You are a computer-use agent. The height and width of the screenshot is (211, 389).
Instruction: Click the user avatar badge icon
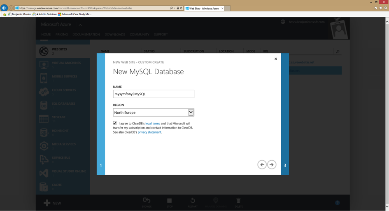339,28
